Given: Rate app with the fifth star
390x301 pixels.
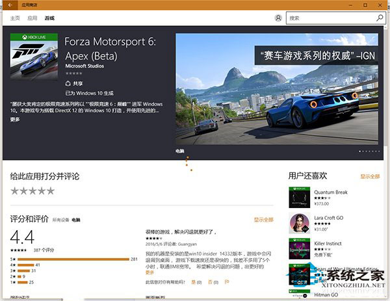Looking at the screenshot, I should tap(51, 190).
